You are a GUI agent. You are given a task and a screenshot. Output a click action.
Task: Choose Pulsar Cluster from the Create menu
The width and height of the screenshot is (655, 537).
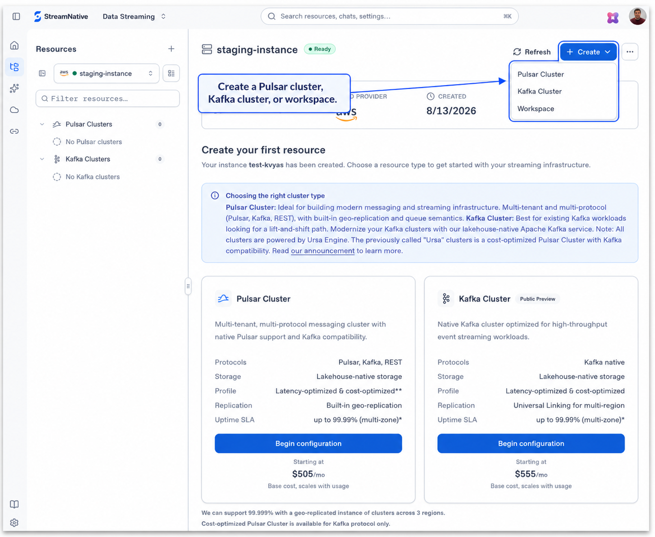[x=540, y=74]
